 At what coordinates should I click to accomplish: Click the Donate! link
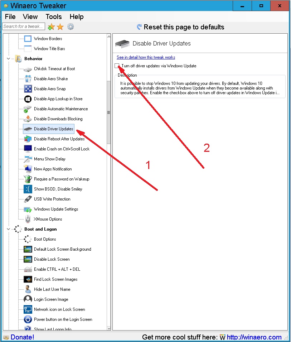click(22, 337)
